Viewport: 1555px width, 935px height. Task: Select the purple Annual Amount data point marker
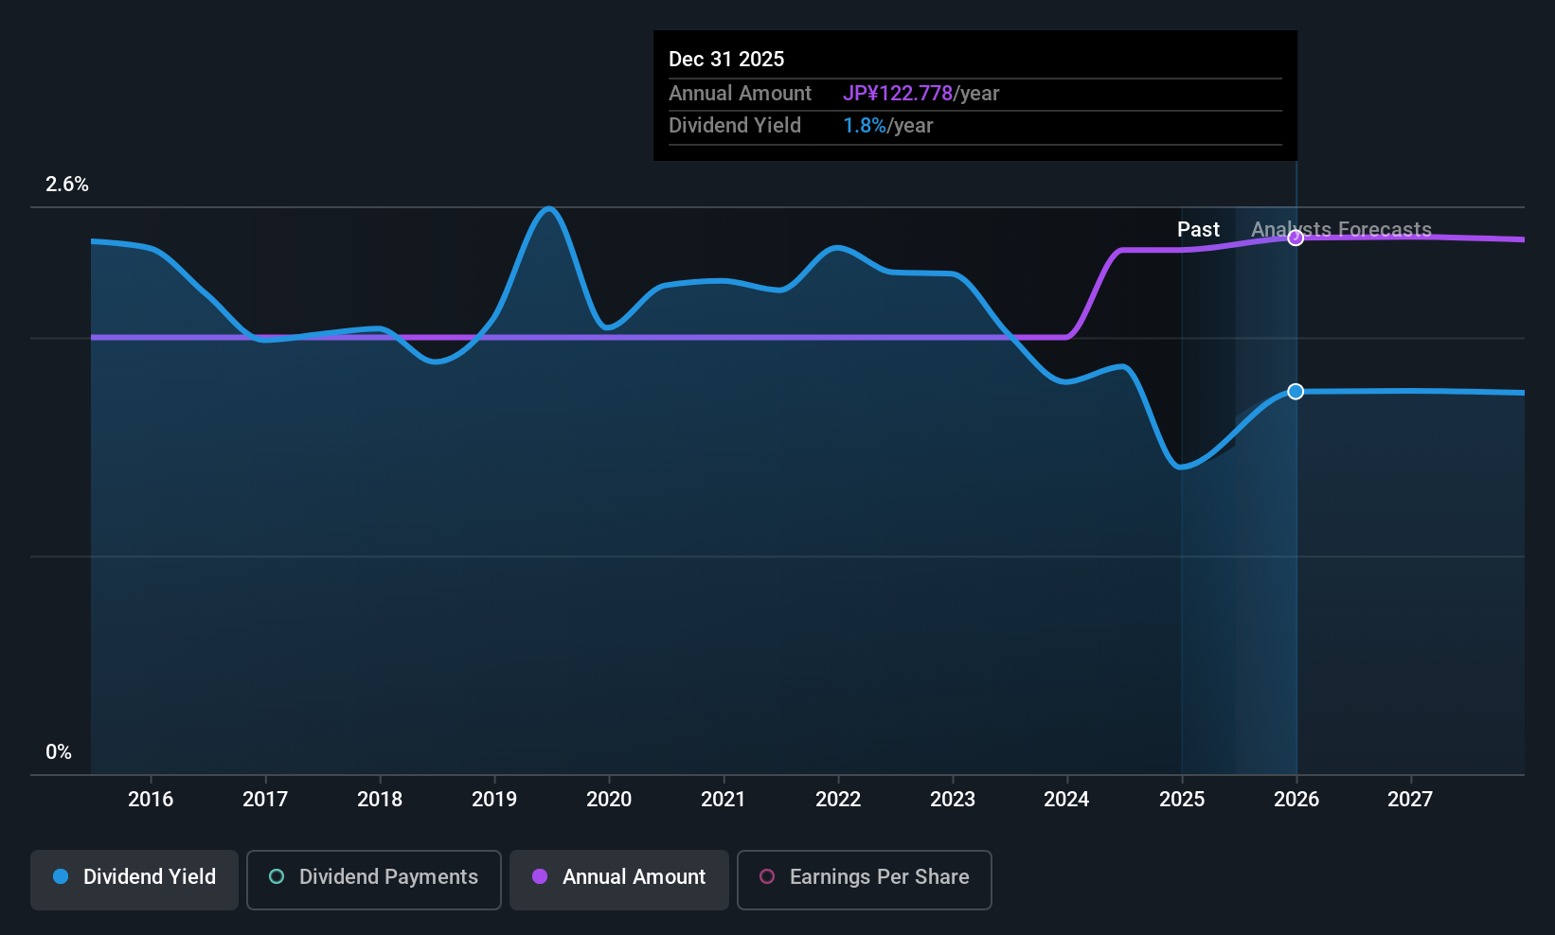coord(1296,238)
